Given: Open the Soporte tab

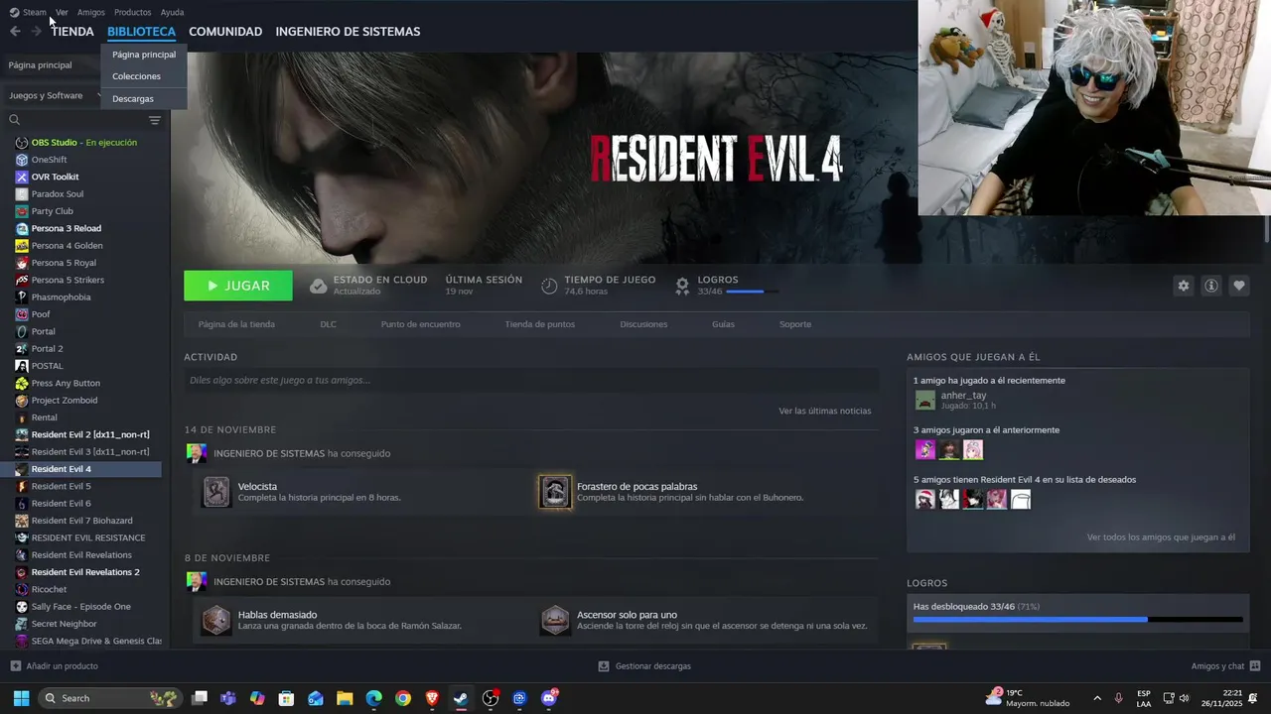Looking at the screenshot, I should click(795, 324).
